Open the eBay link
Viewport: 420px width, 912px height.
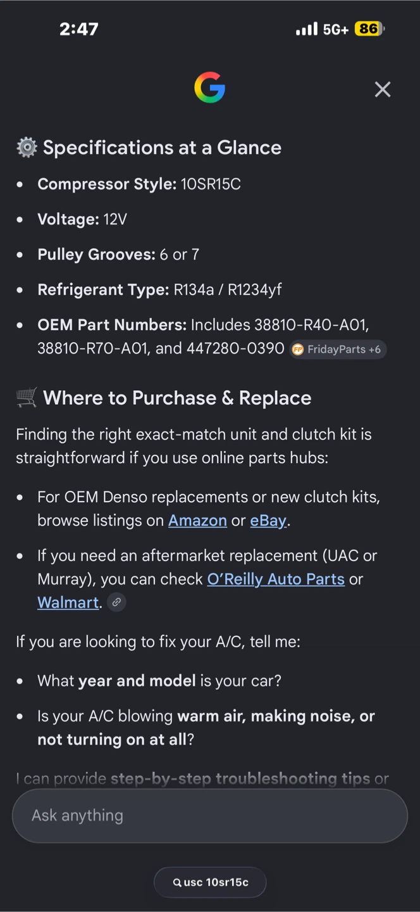click(268, 521)
